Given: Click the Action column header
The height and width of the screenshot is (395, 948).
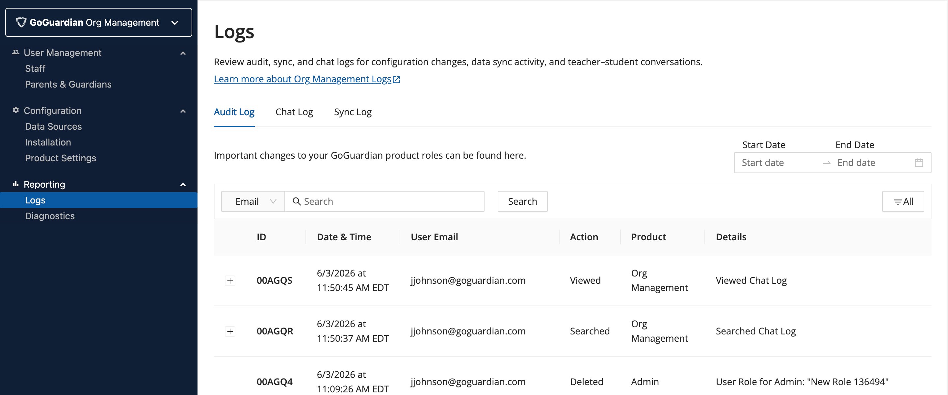Looking at the screenshot, I should [x=584, y=237].
